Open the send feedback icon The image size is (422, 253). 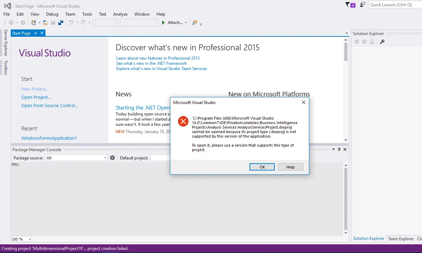363,5
